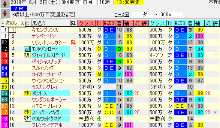220x128 pixels.
Task: Click the orange B7 badge of horse 13
Action: tap(4, 106)
